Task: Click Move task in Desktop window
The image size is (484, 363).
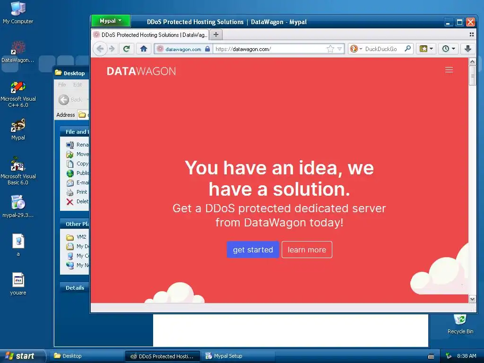Action: [78, 154]
